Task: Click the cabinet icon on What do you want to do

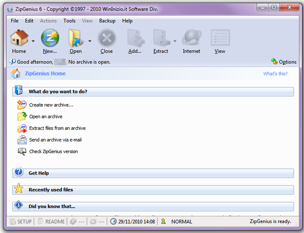Action: point(19,90)
